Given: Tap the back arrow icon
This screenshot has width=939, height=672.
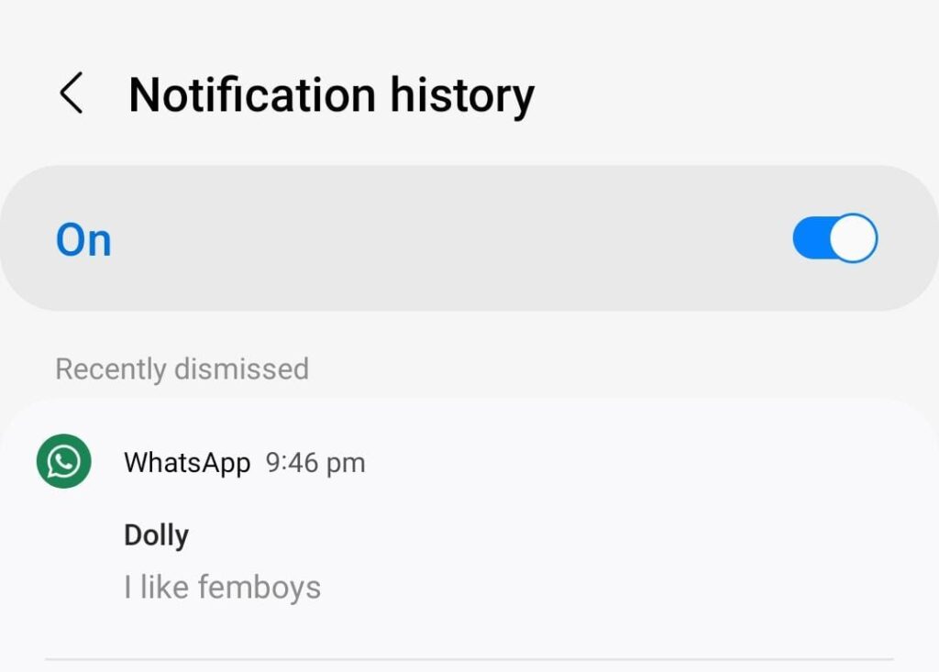Looking at the screenshot, I should point(72,94).
